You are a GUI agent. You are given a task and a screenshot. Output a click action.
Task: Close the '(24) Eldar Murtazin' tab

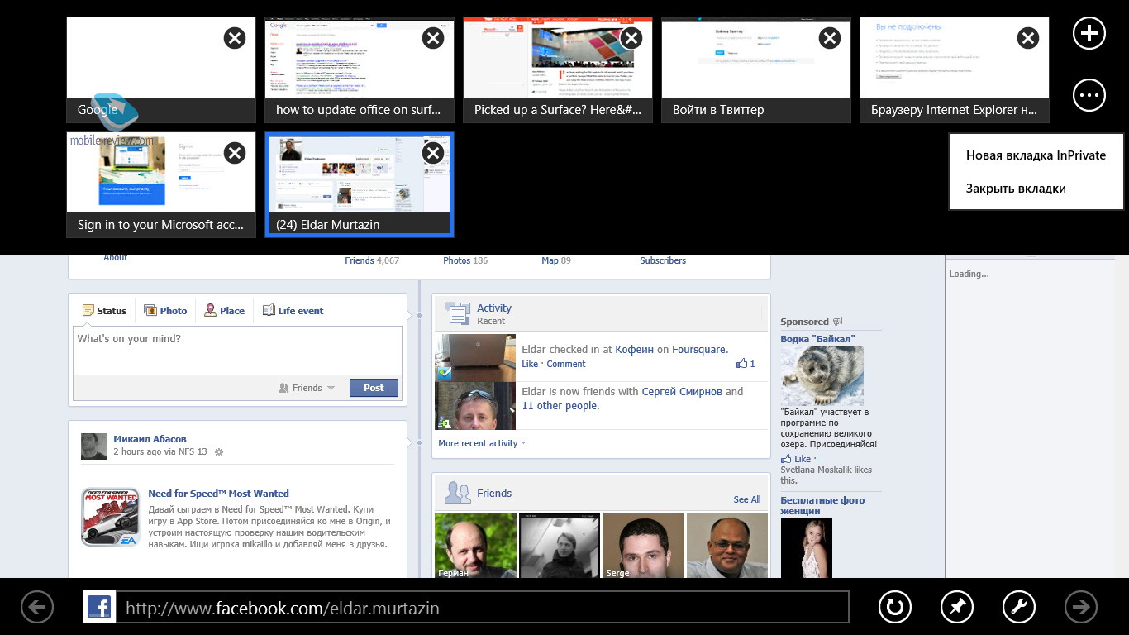[433, 152]
